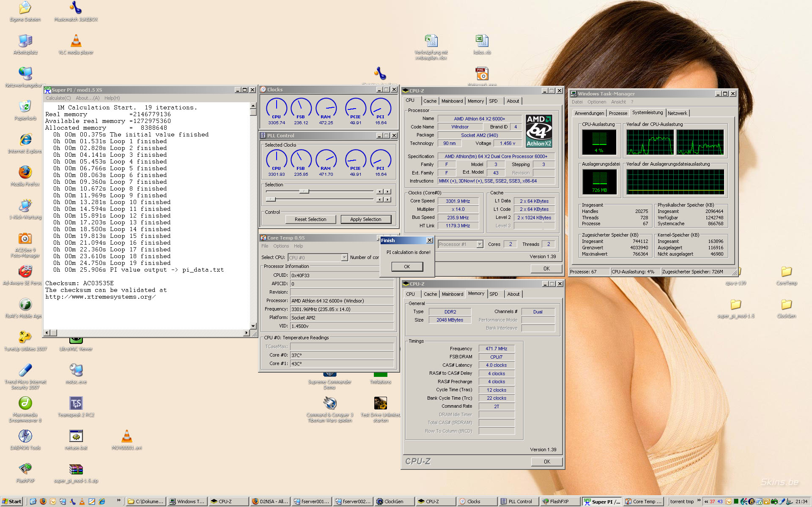
Task: Click OK in the CPU-Z memory timings window
Action: point(546,462)
